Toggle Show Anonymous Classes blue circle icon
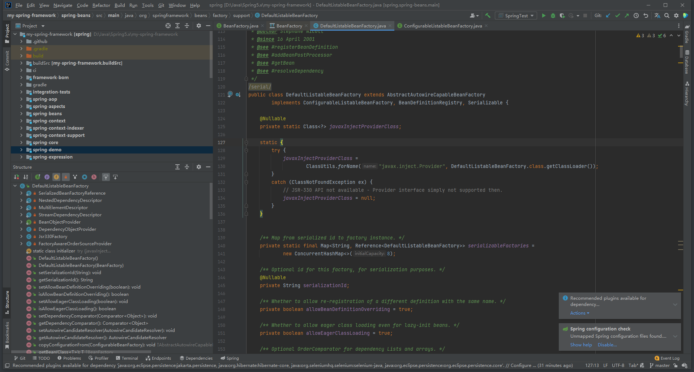 (85, 177)
